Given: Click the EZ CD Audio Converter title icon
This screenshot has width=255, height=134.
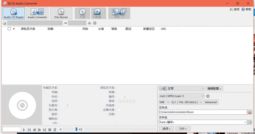Looking at the screenshot, I should (x=5, y=3).
